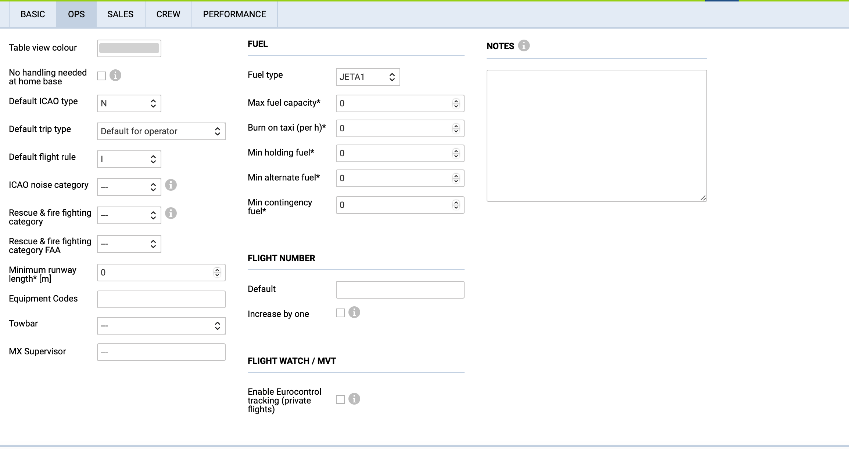Click Increase by one info icon

pyautogui.click(x=354, y=313)
